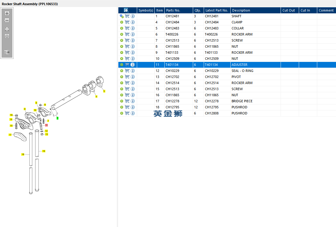Click gear icon for SCREW item 7

coord(122,40)
